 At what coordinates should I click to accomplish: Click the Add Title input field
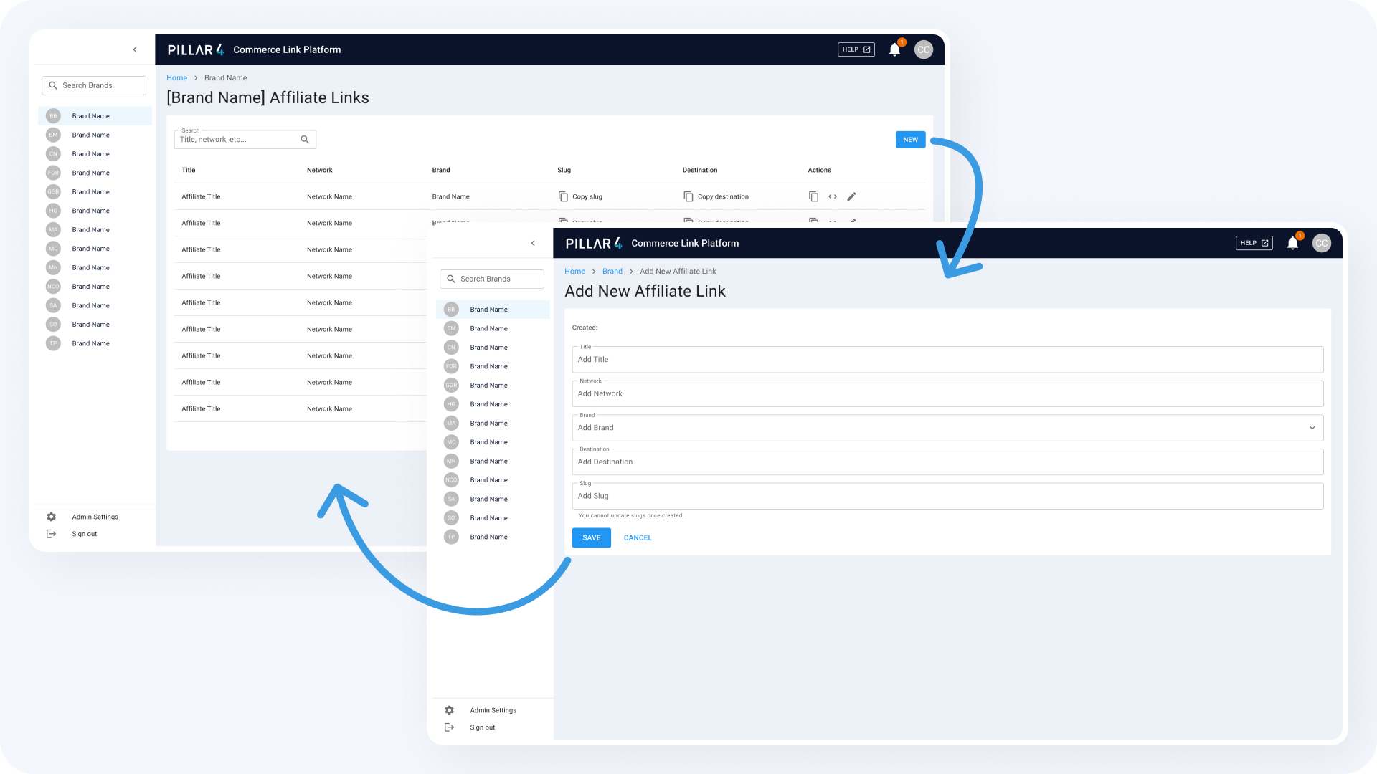[947, 360]
